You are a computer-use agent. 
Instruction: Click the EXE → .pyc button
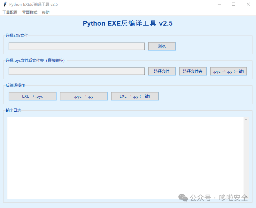[x=33, y=96]
